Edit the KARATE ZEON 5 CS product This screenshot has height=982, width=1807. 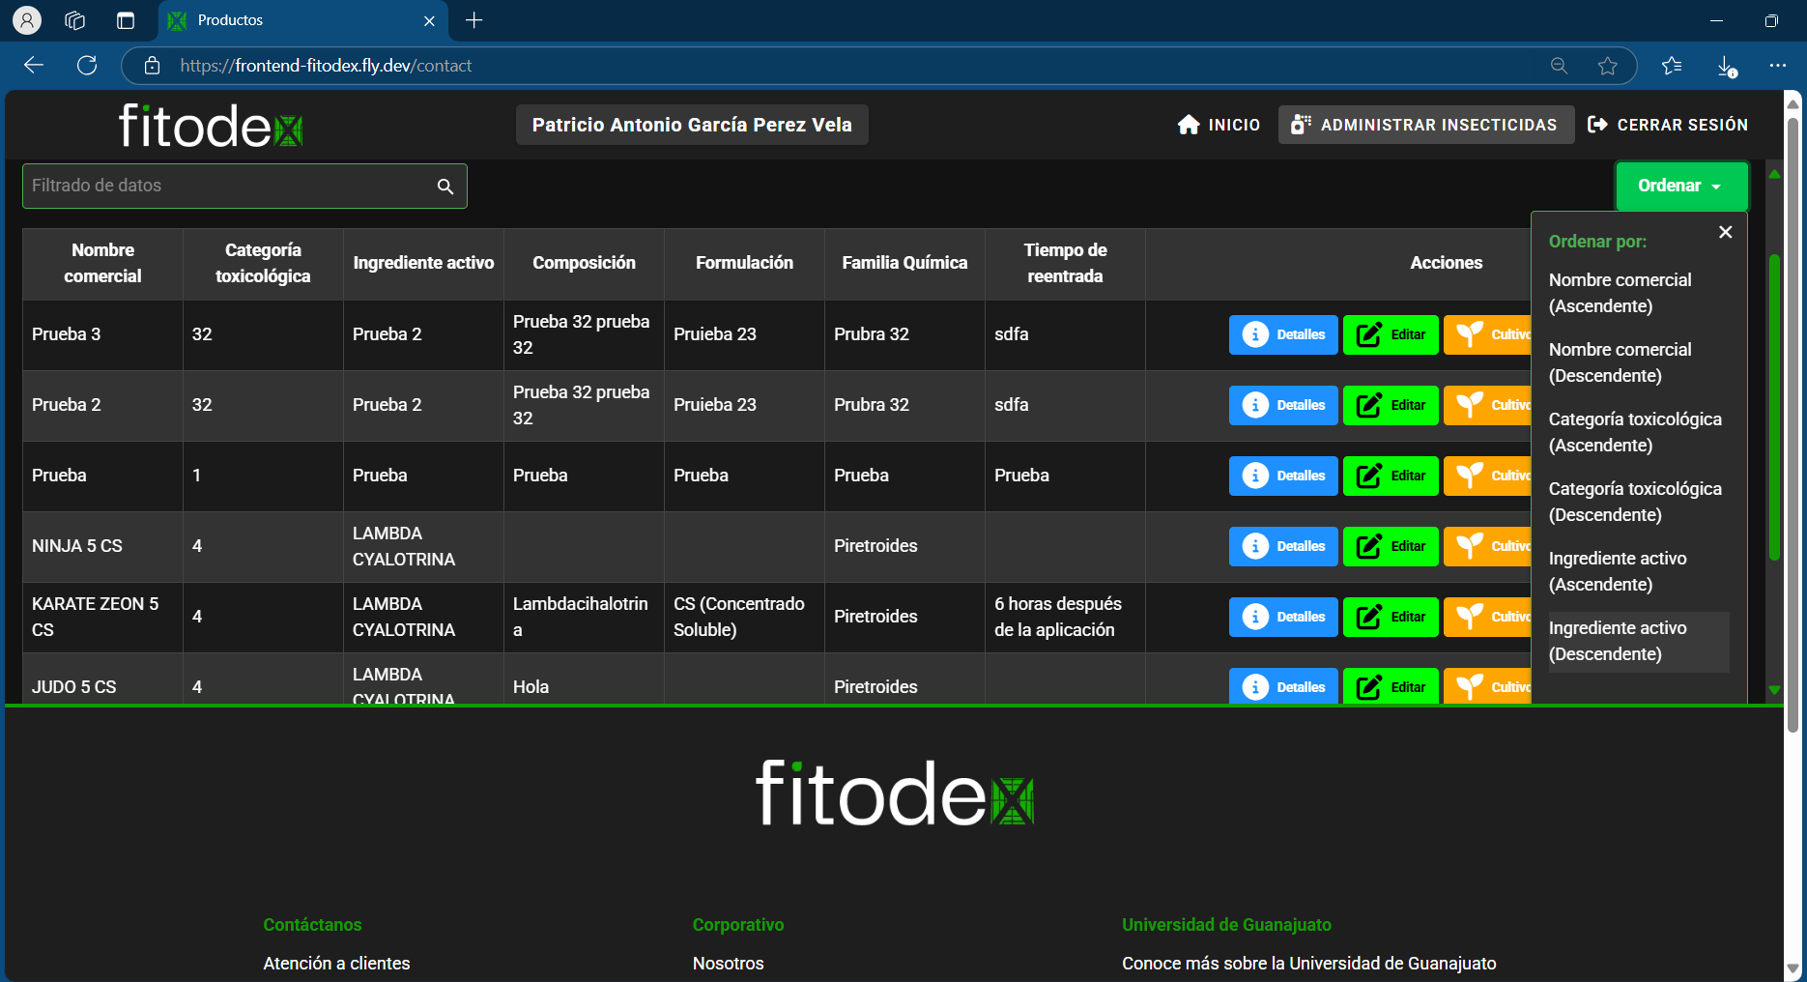(1391, 617)
